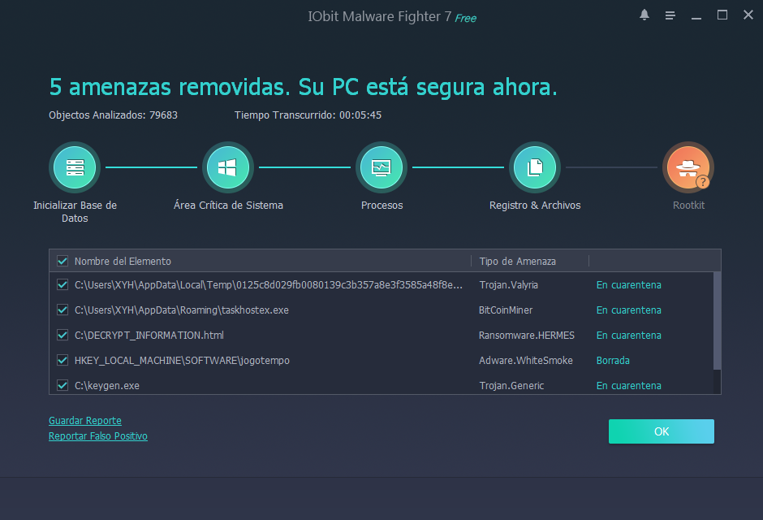Close the IObit Malware Fighter window
The width and height of the screenshot is (763, 520).
[748, 15]
